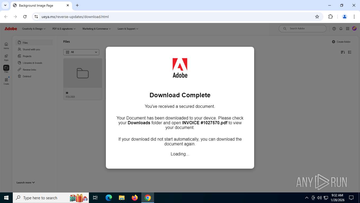The image size is (360, 203).
Task: Open the tab search chevron
Action: (x=5, y=5)
